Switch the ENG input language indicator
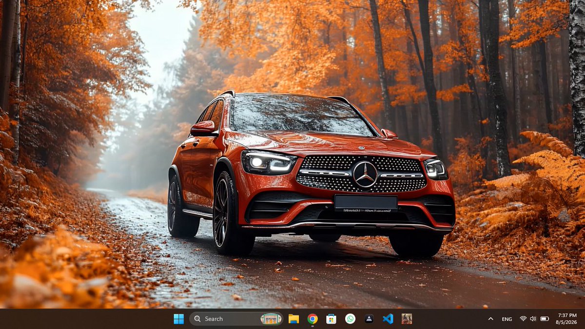This screenshot has height=329, width=585. [x=507, y=319]
